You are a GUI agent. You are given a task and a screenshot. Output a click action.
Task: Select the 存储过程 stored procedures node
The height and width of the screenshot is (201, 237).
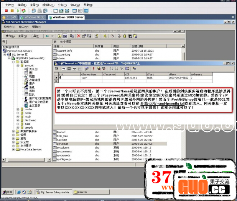pyautogui.click(x=35, y=80)
